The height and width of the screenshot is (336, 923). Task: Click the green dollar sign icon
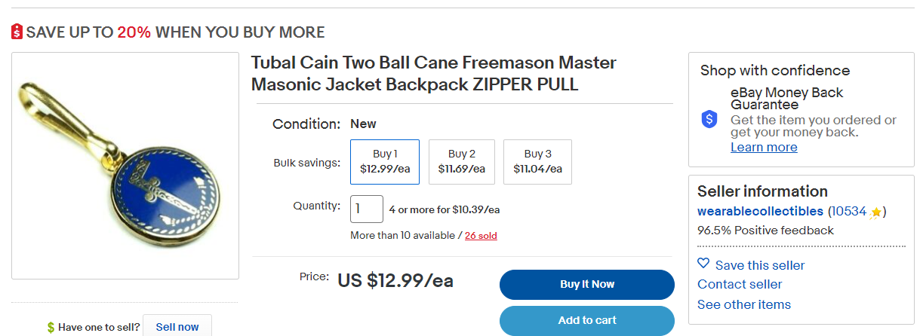tap(51, 327)
